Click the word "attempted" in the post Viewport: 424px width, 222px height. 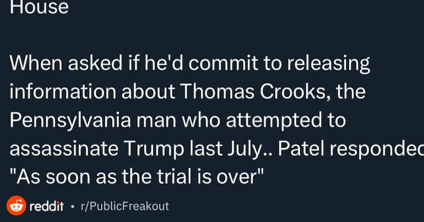274,120
